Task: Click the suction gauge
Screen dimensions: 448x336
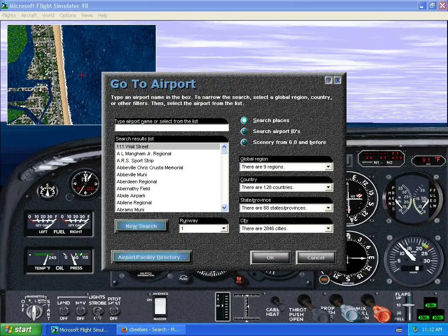Action: coord(47,191)
